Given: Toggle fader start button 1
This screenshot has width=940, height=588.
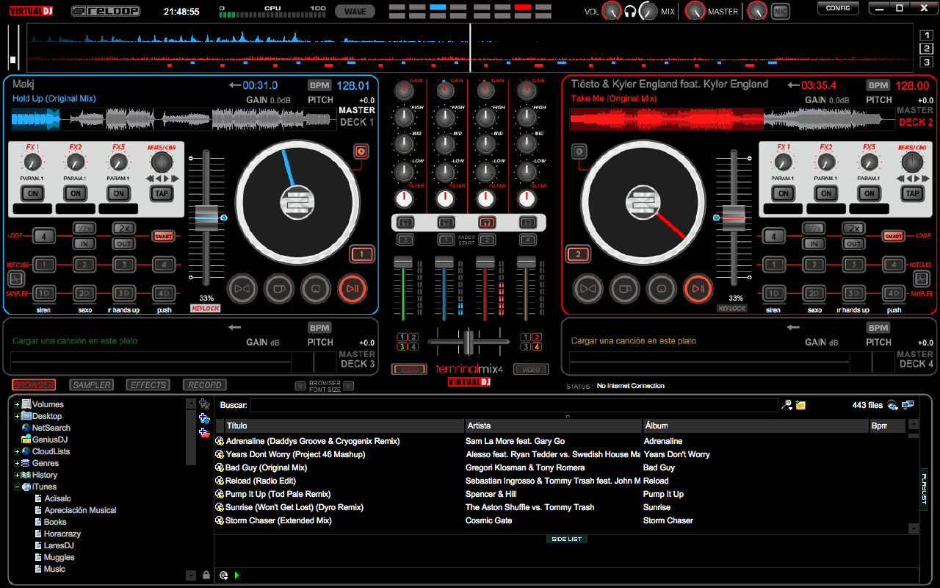Looking at the screenshot, I should [x=446, y=240].
